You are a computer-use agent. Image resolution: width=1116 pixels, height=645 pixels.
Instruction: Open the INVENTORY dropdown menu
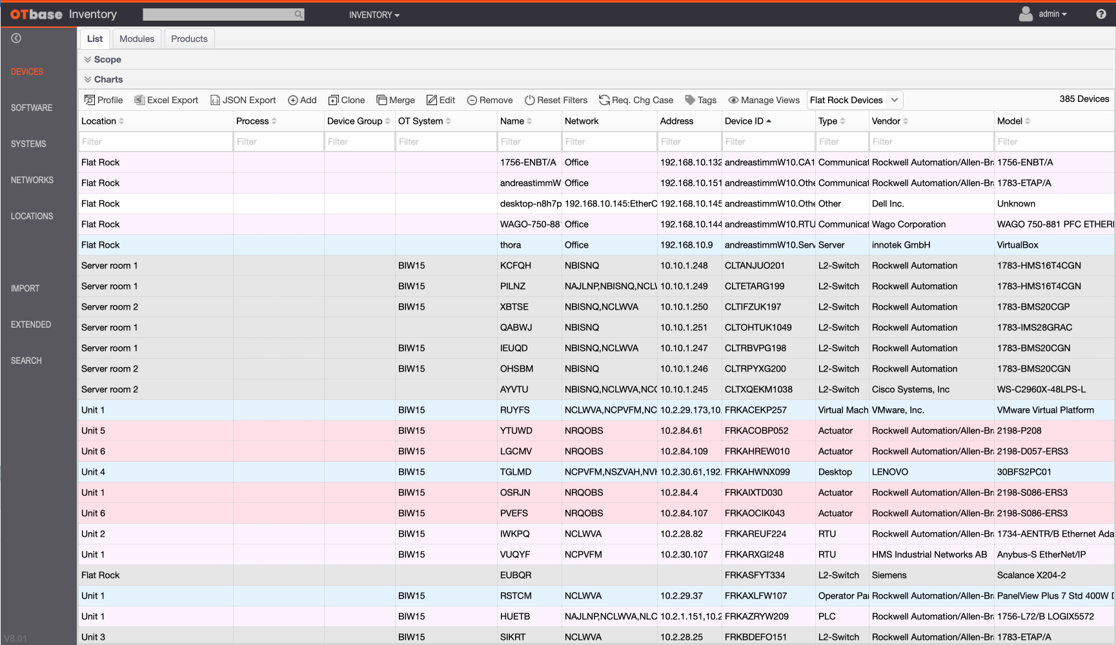point(374,15)
